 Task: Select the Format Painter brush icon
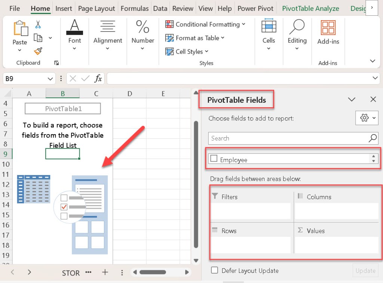[x=38, y=51]
